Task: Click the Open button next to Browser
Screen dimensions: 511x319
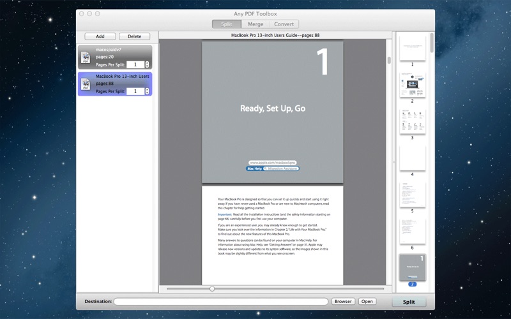Action: pos(367,301)
